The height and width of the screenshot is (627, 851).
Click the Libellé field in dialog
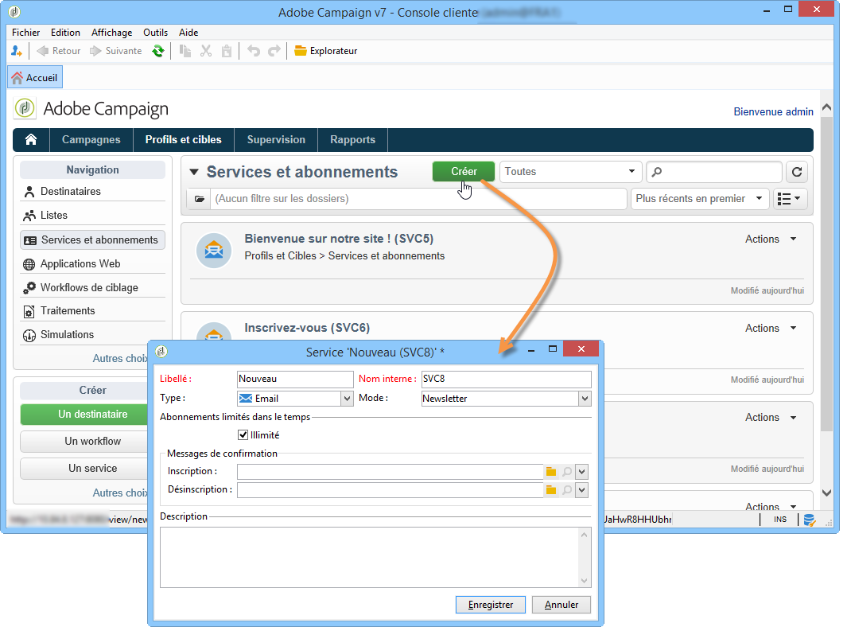click(295, 379)
